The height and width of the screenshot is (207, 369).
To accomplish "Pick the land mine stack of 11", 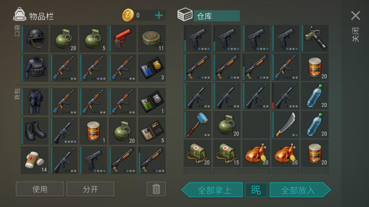I will click(x=152, y=39).
